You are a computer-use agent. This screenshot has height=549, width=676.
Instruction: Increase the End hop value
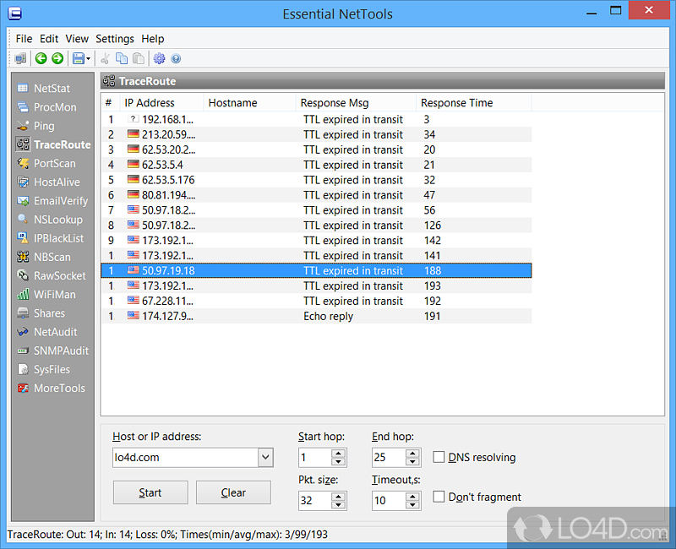tap(412, 454)
